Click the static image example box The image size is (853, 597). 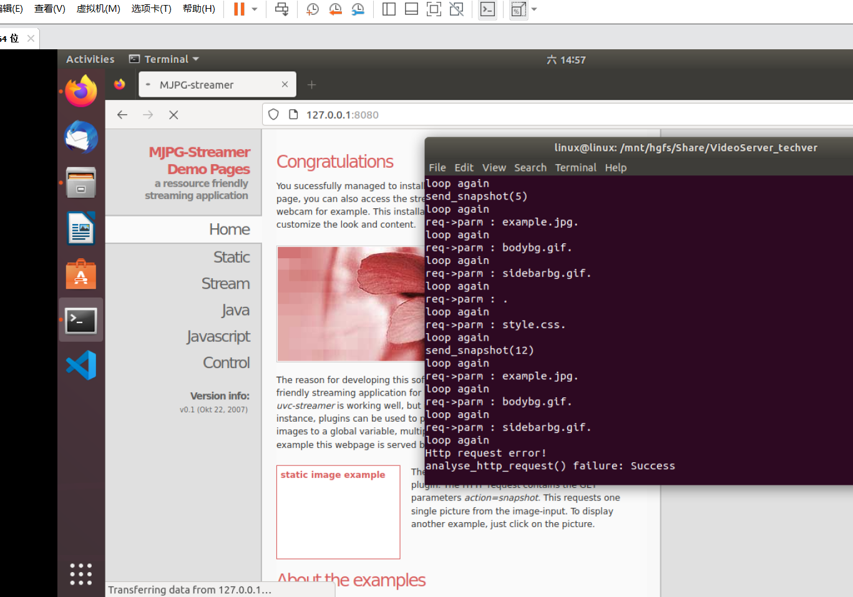pyautogui.click(x=338, y=512)
